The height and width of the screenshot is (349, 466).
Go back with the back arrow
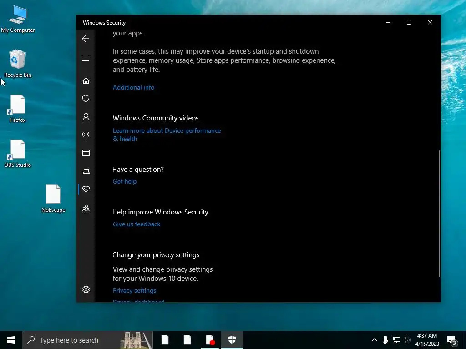[86, 39]
